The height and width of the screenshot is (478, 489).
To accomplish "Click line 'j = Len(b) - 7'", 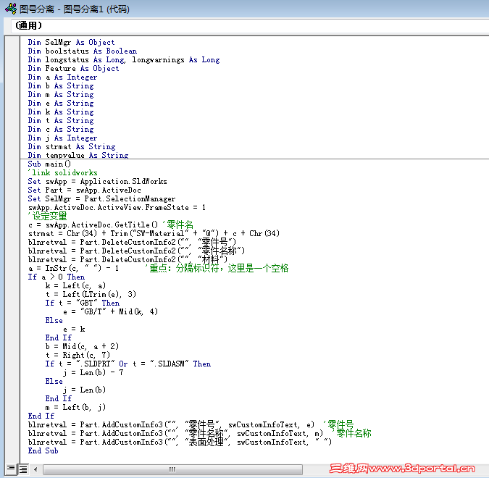I will coord(93,372).
